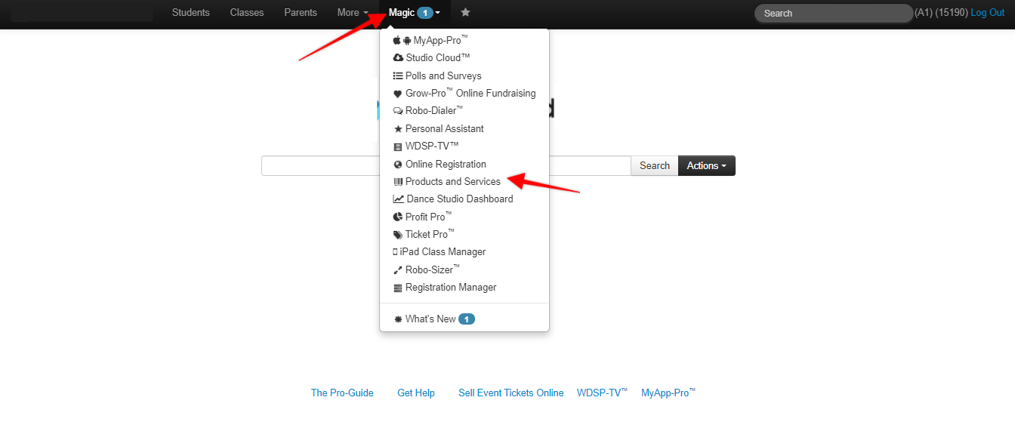Click the Get Help link

pos(416,393)
